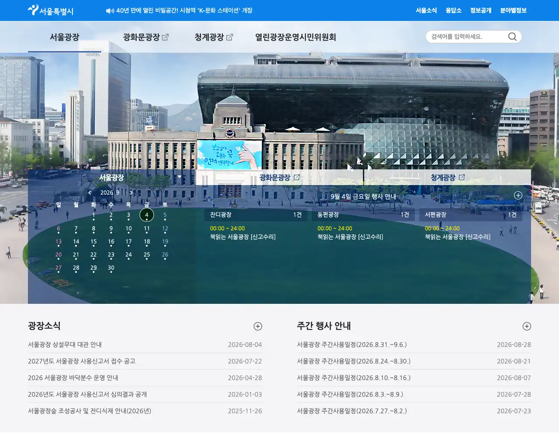Viewport: 559px width, 447px height.
Task: Open 청계광장 tab above event panel
Action: click(448, 177)
